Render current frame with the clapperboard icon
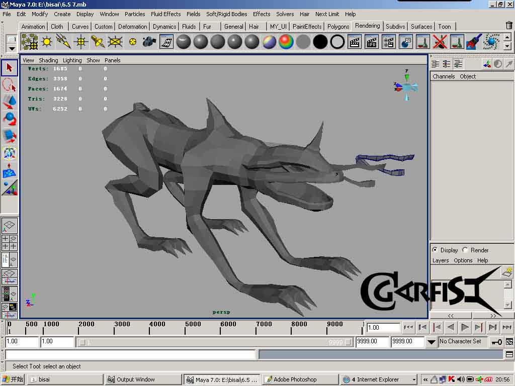 [x=355, y=42]
